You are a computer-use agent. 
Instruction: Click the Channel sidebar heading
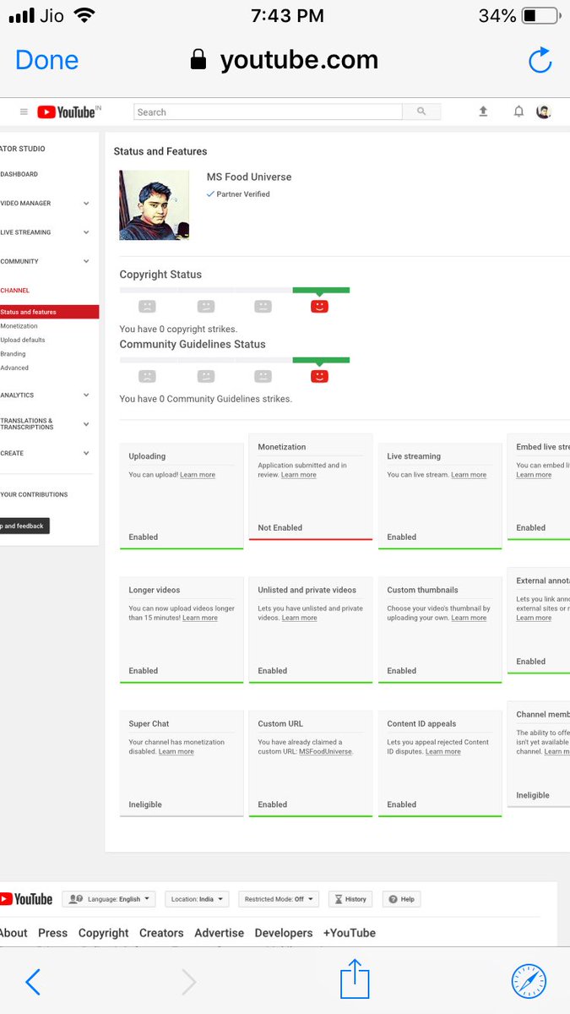15,290
